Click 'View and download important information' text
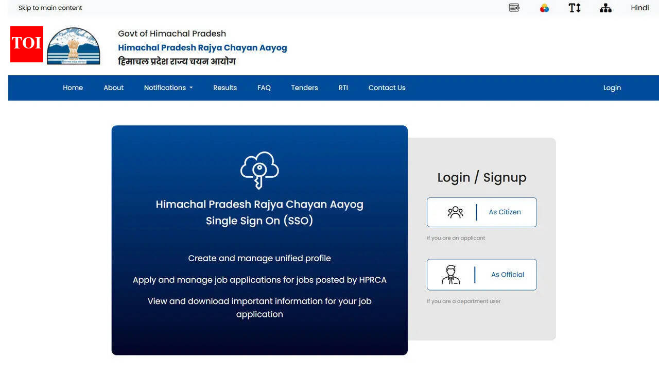 (259, 308)
